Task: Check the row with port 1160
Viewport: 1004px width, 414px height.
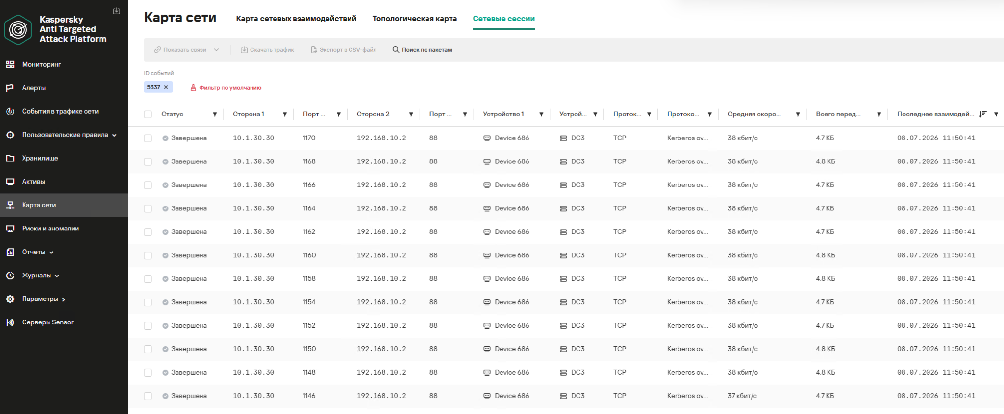Action: (148, 256)
